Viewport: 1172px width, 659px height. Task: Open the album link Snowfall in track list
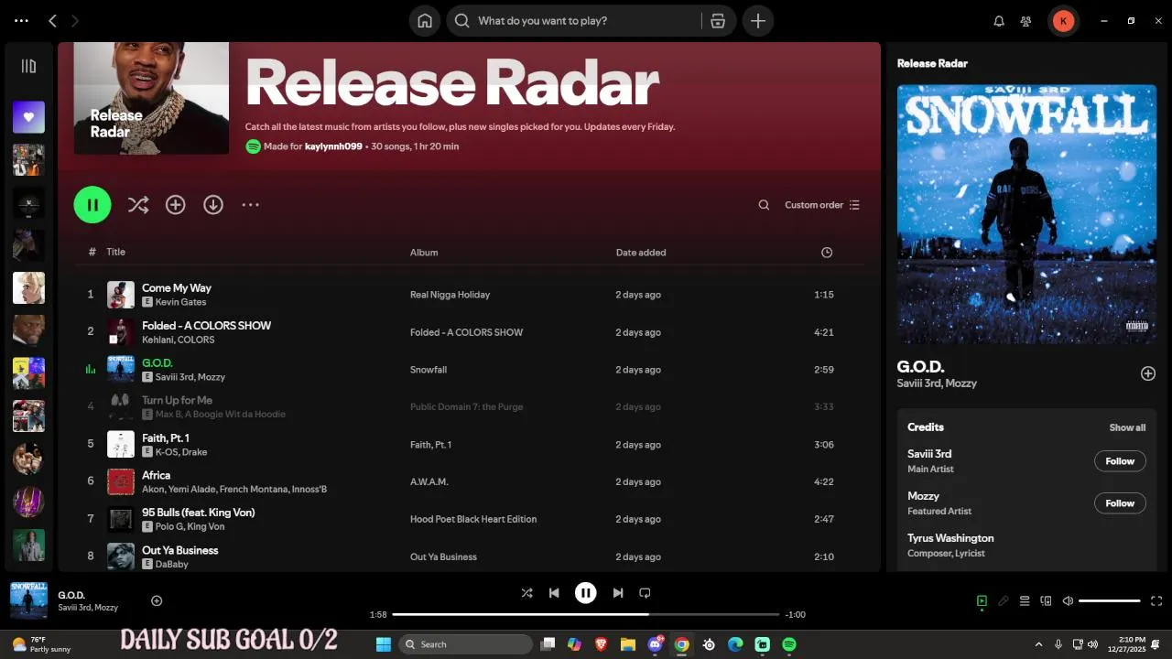tap(429, 370)
